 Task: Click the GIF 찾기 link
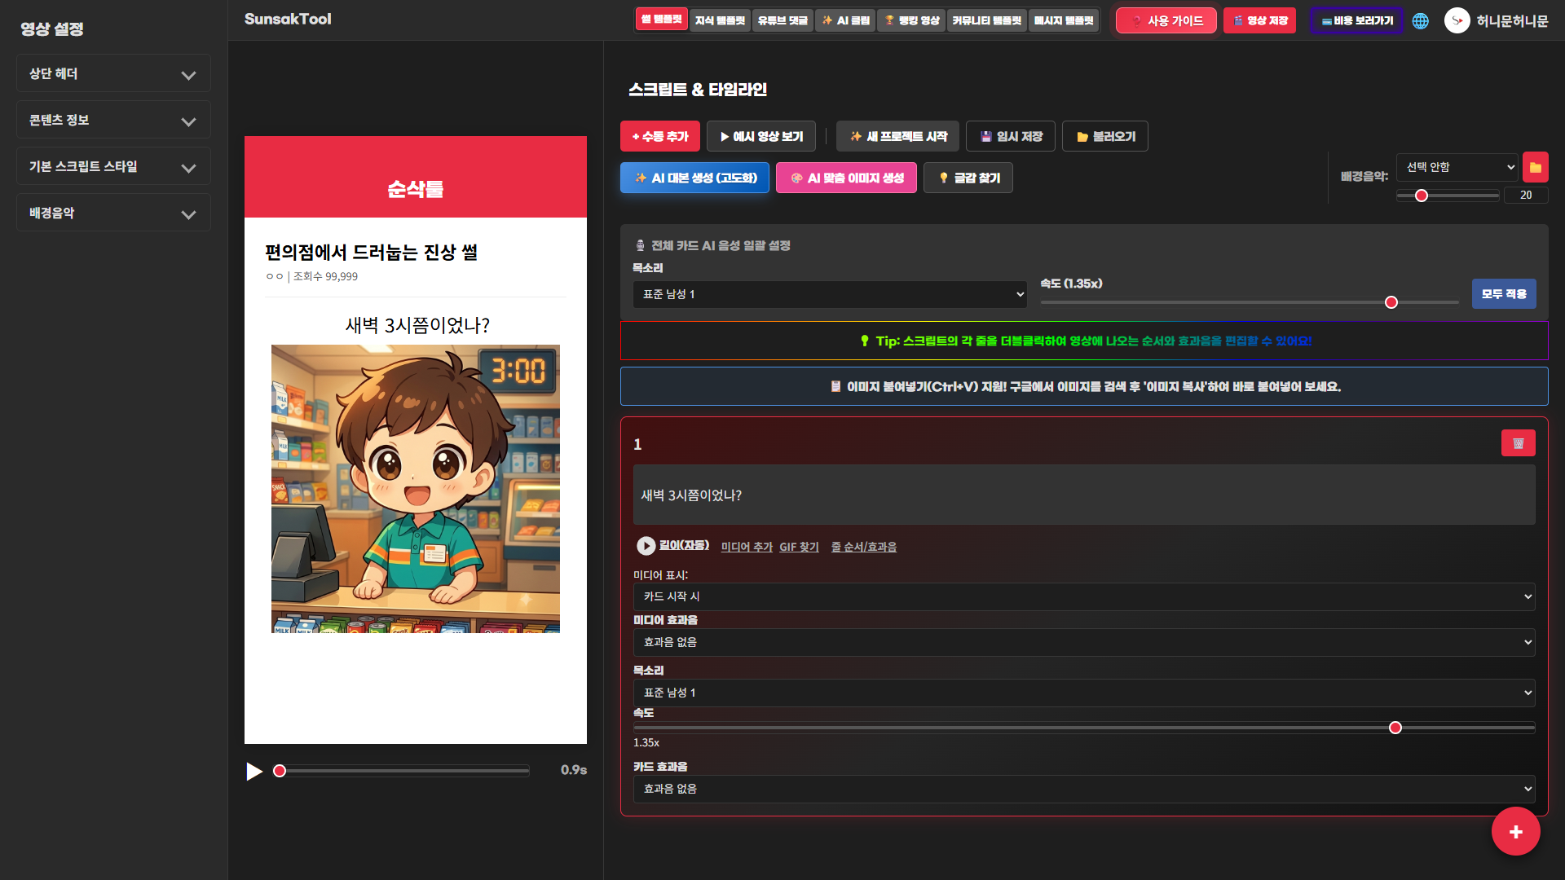799,547
